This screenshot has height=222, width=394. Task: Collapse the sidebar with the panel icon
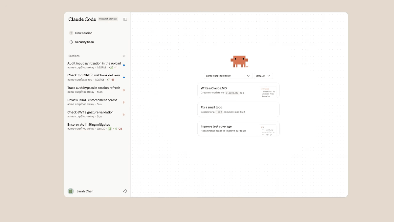[125, 19]
